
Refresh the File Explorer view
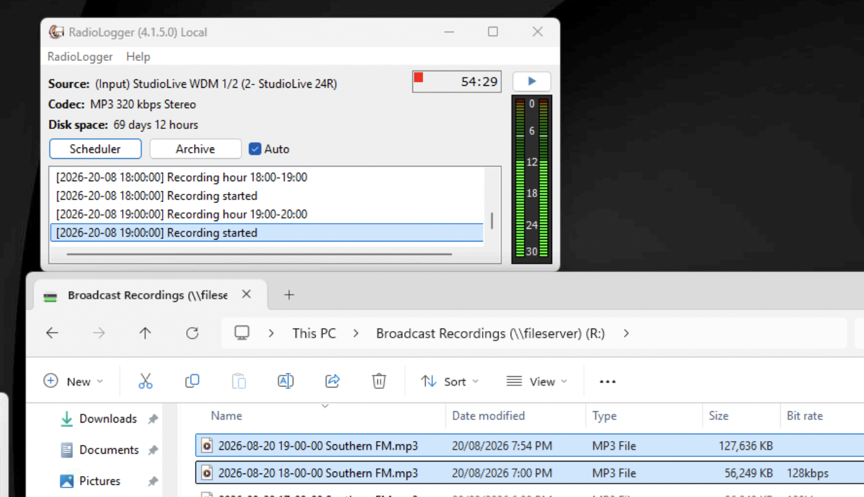pos(192,333)
